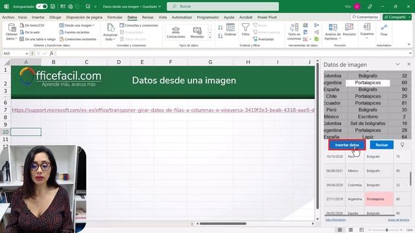Adjust the zoom slider in status bar
Screen dimensions: 415x233
(386, 230)
